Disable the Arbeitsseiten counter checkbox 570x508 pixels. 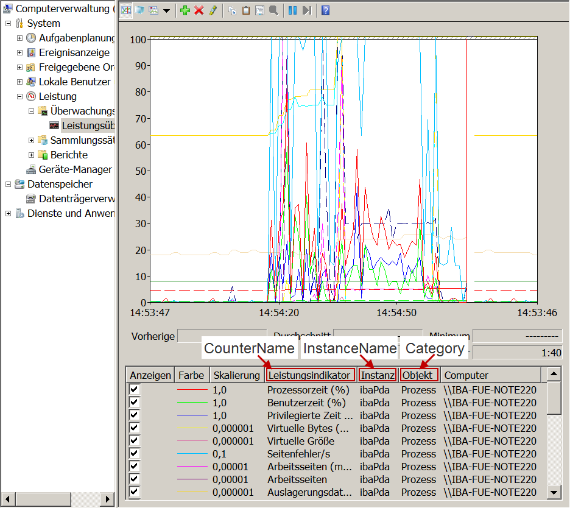click(x=135, y=479)
